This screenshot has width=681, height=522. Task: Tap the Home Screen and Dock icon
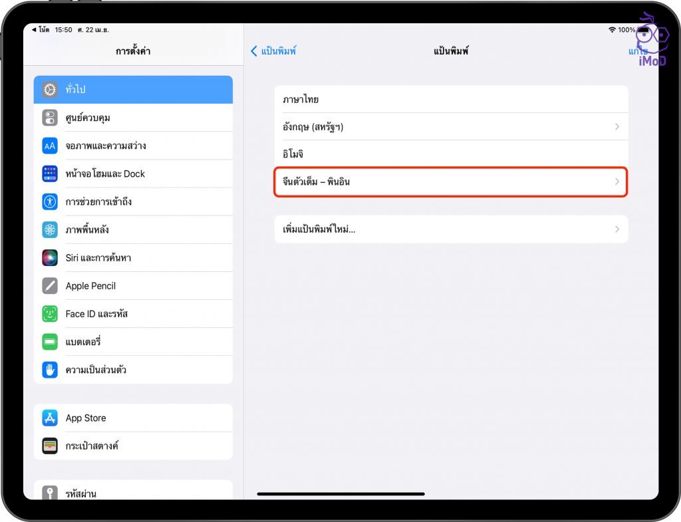[49, 174]
